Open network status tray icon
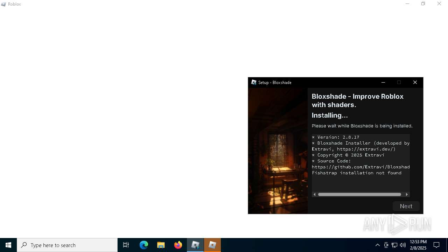The image size is (448, 252). (394, 245)
